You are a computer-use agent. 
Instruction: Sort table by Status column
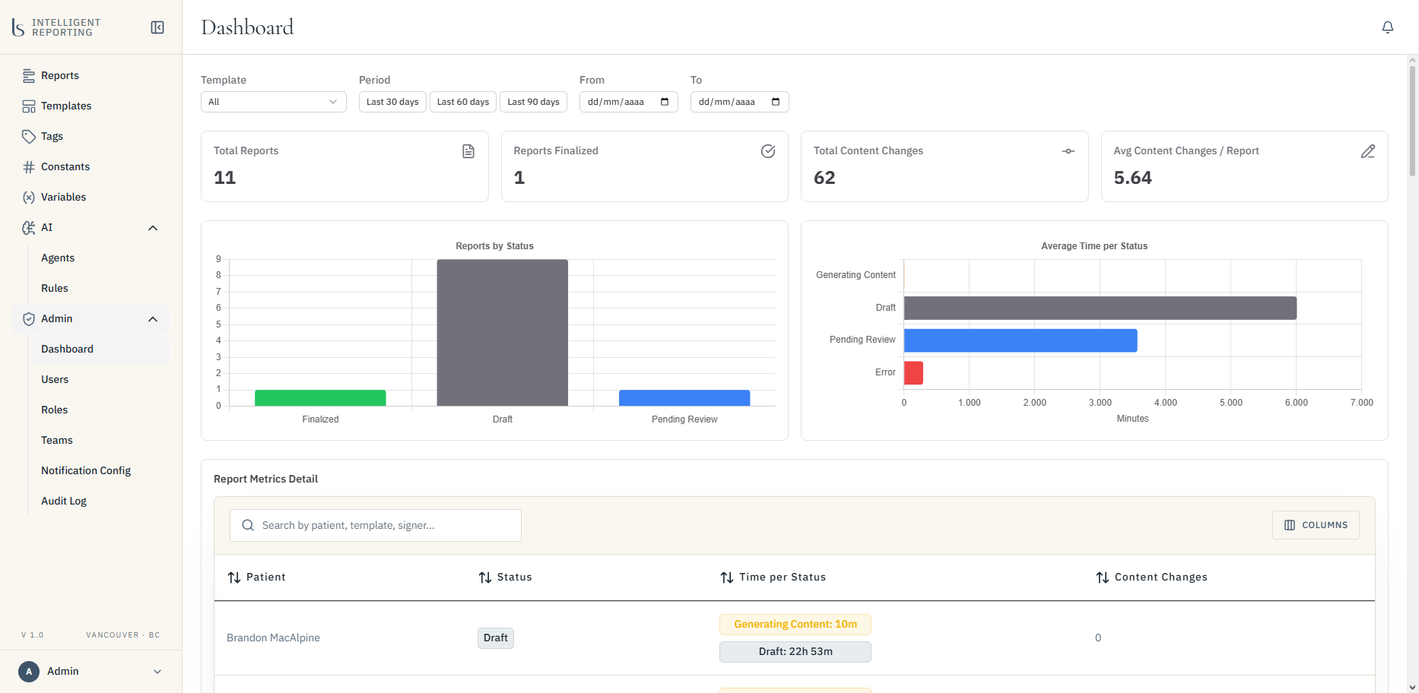point(505,577)
